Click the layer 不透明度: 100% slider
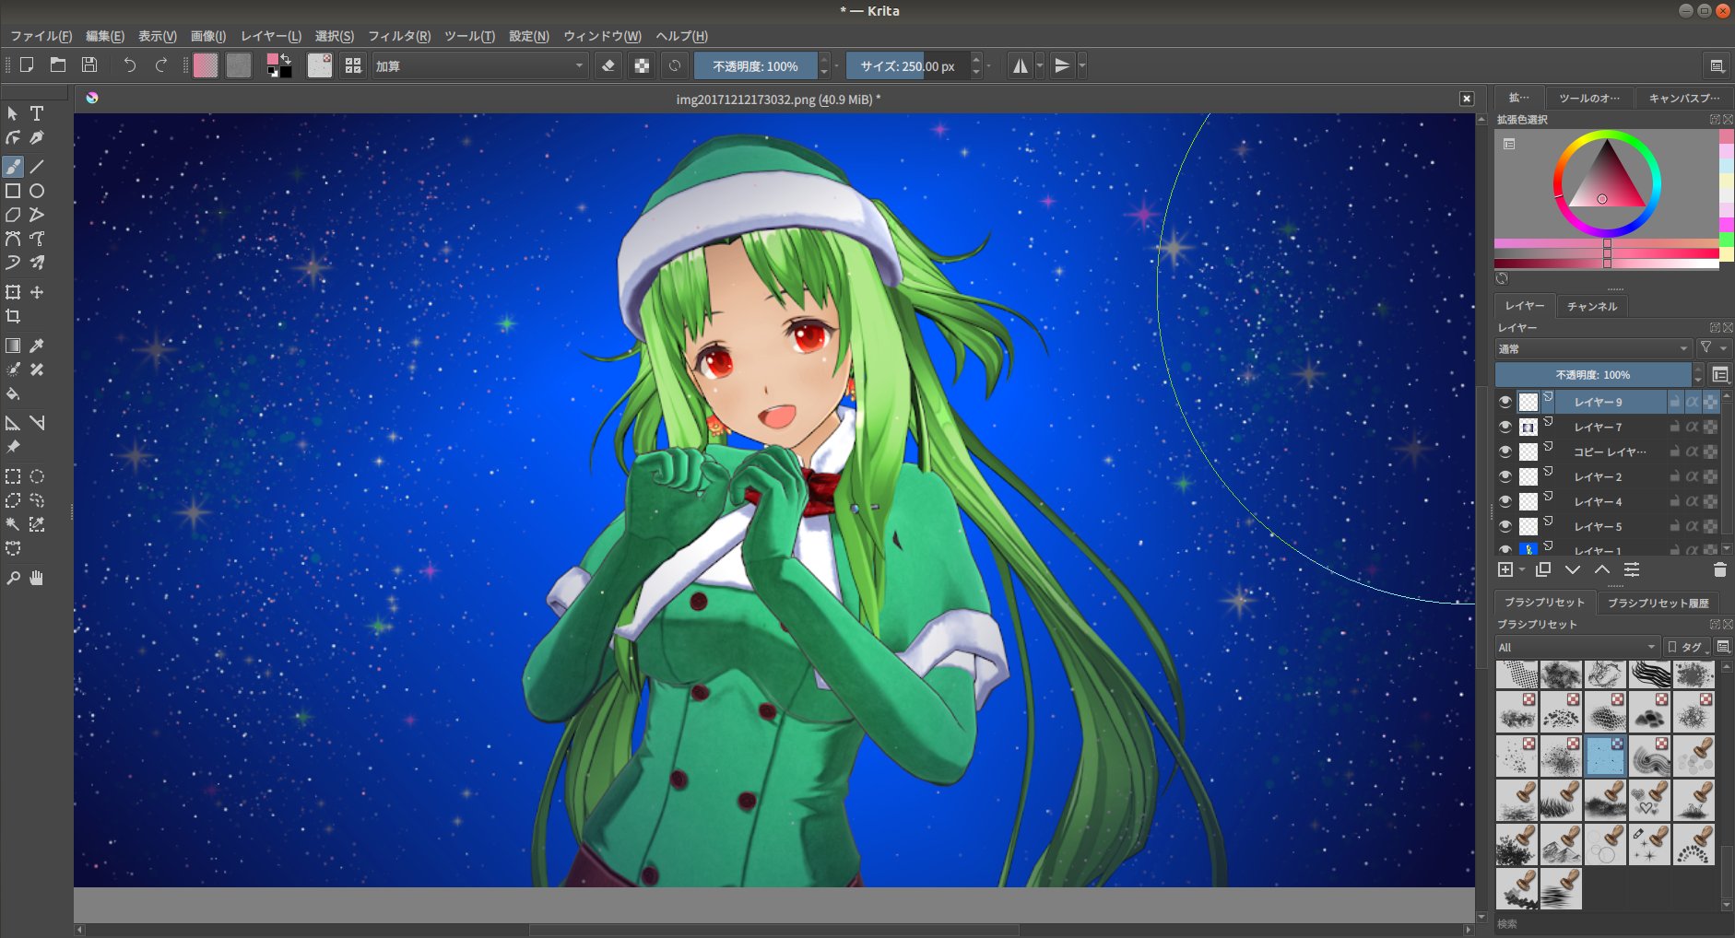1735x938 pixels. pos(1593,374)
